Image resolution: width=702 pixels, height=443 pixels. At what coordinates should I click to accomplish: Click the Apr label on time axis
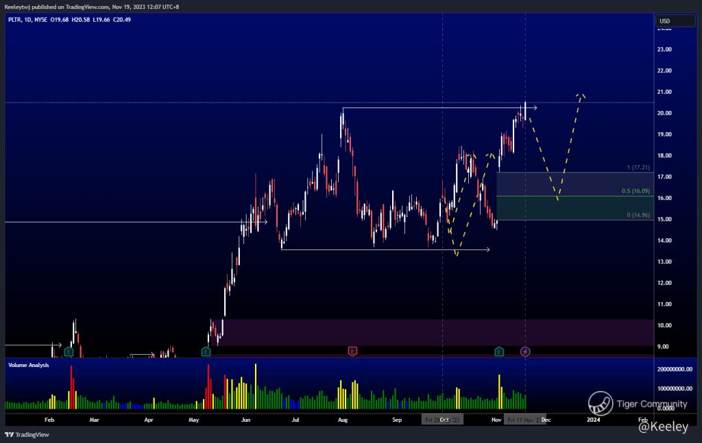(149, 420)
